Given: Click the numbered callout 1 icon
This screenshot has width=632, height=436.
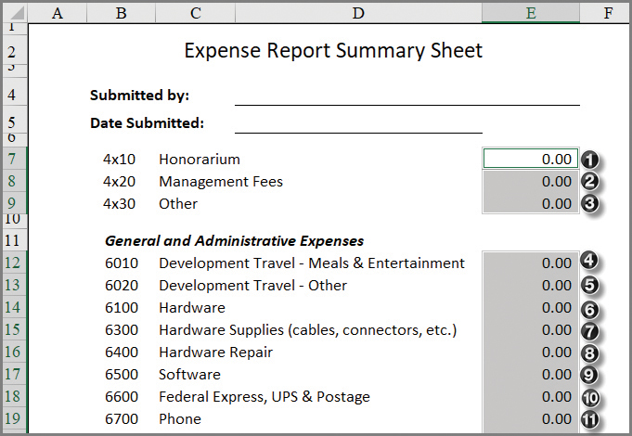Looking at the screenshot, I should click(x=590, y=160).
